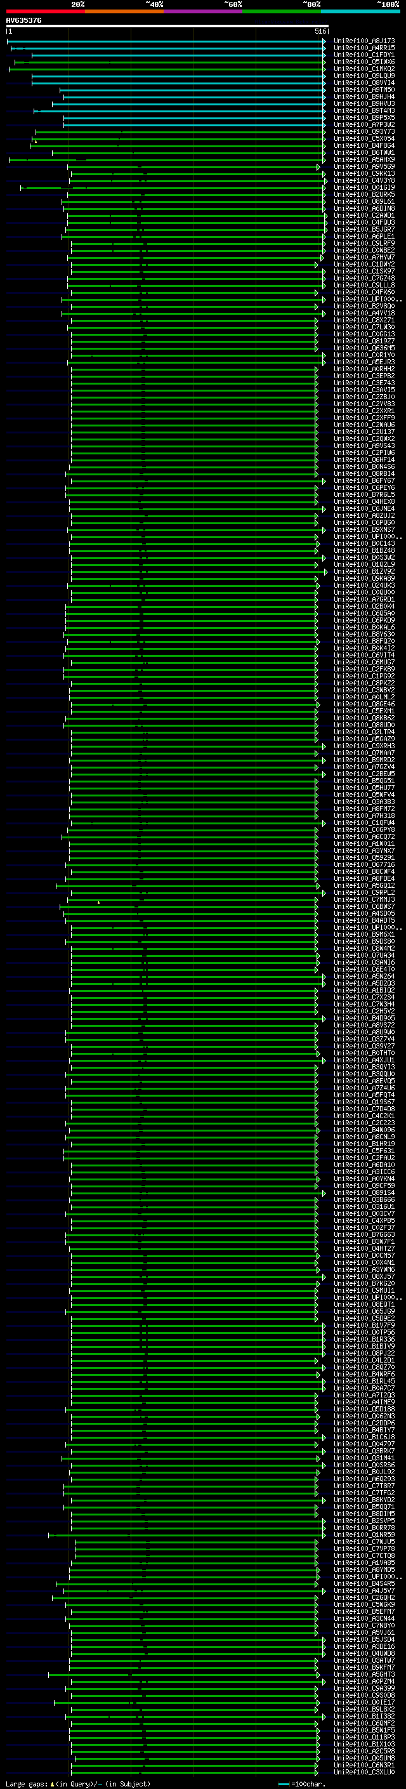
Task: Click the green ~80% identity legend segment
Action: click(282, 11)
